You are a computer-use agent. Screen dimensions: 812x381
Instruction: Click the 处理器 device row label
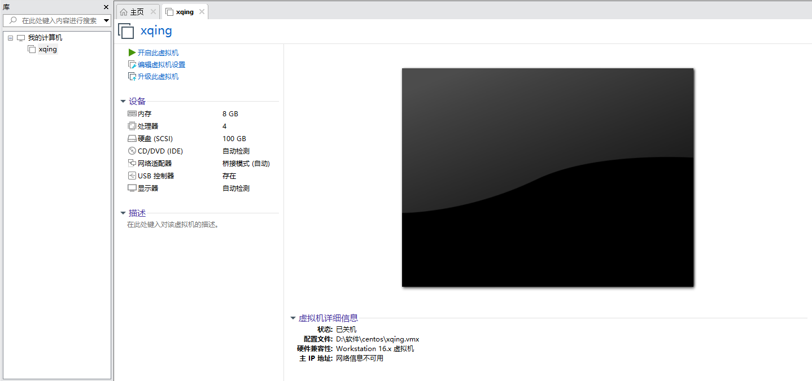pyautogui.click(x=148, y=126)
